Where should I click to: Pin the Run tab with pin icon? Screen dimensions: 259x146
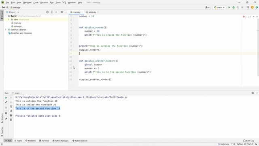pyautogui.click(x=6, y=119)
